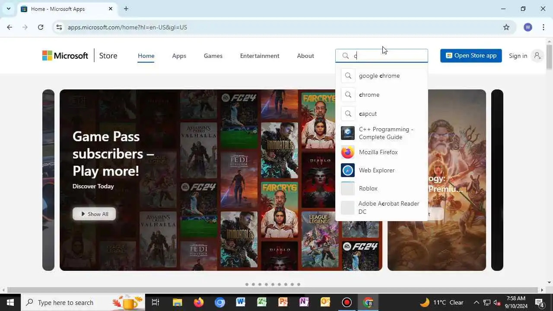This screenshot has height=311, width=553.
Task: Click the taskbar search box
Action: click(x=83, y=302)
